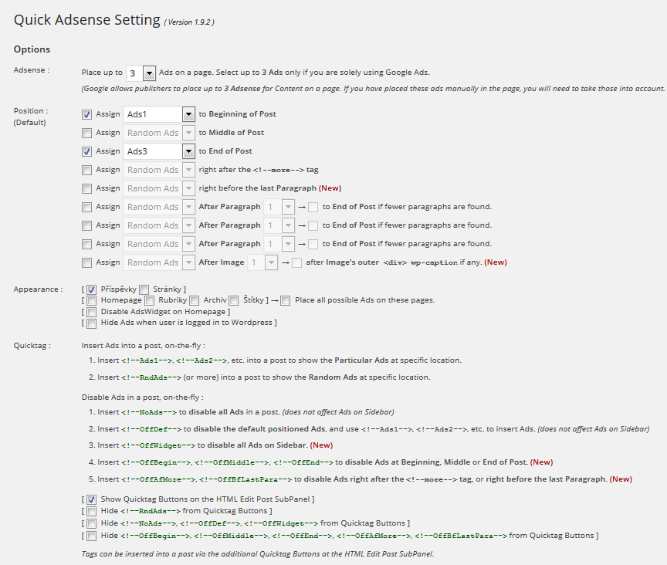Uncheck Assign Ads3 to End of Post
667x565 pixels.
coord(87,151)
